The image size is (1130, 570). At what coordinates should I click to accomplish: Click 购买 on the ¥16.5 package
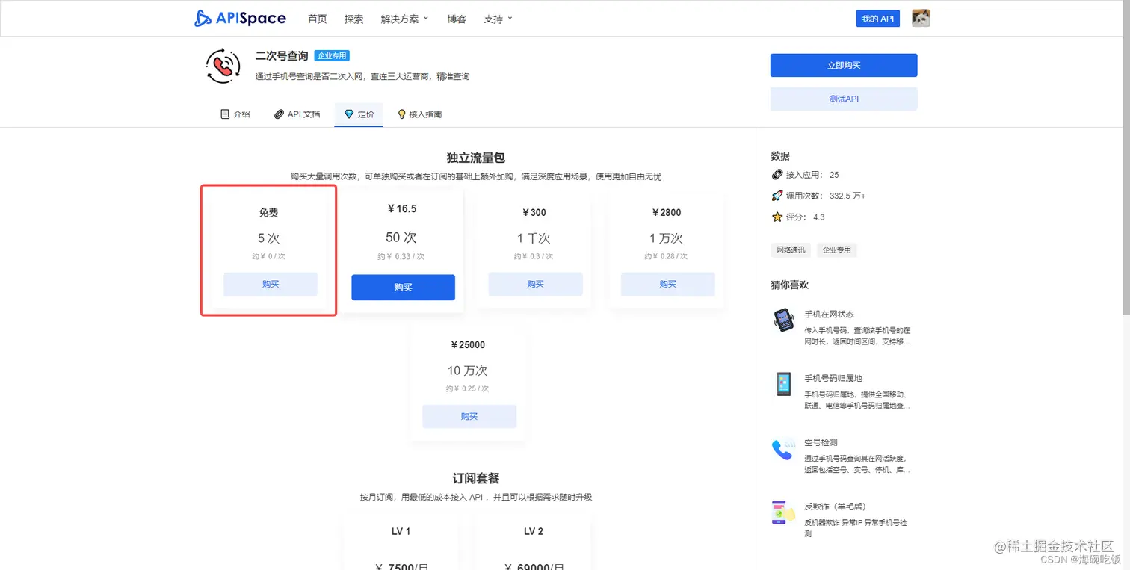click(403, 287)
